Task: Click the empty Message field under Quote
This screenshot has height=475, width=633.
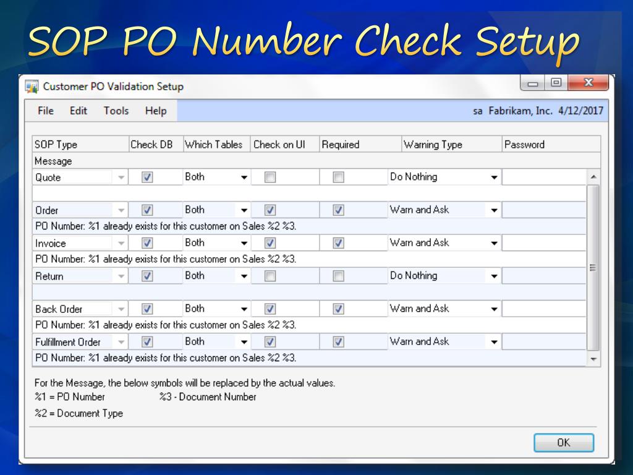Action: click(x=309, y=194)
